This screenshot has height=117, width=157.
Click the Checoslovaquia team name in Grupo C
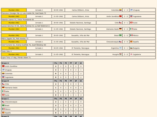(11, 102)
